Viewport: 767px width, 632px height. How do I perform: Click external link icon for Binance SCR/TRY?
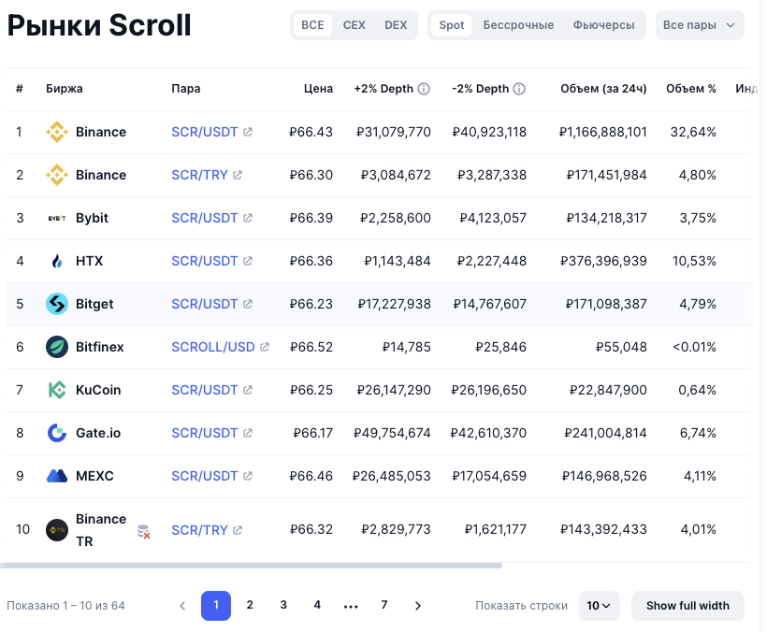(238, 175)
